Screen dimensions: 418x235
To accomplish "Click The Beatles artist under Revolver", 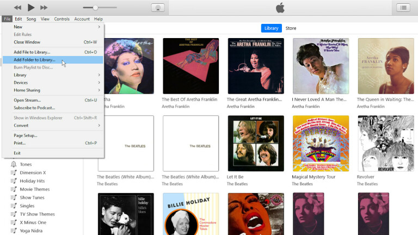I will click(x=367, y=184).
